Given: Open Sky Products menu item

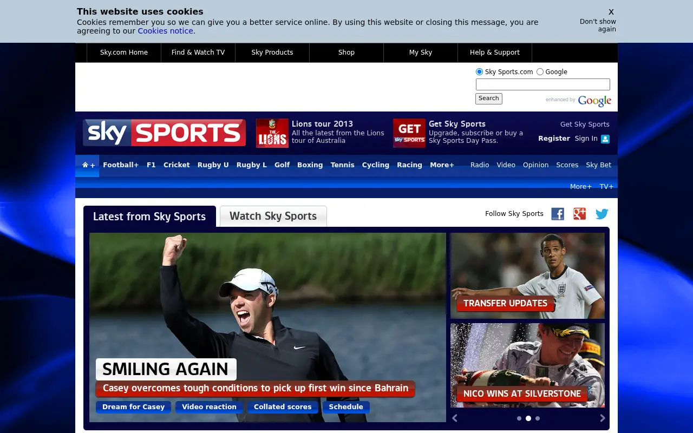Looking at the screenshot, I should point(272,53).
